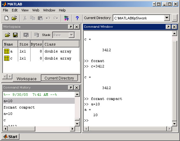Open the selected variable with the Workspace editor icon
This screenshot has width=180, height=141.
pyautogui.click(x=26, y=35)
